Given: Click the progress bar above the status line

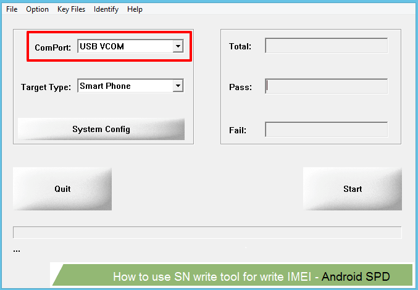Looking at the screenshot, I should tap(207, 233).
